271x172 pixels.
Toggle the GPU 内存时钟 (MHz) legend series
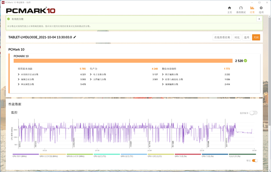pyautogui.click(x=53, y=155)
